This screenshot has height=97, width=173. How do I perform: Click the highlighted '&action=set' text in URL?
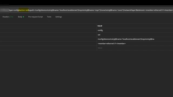(24, 10)
